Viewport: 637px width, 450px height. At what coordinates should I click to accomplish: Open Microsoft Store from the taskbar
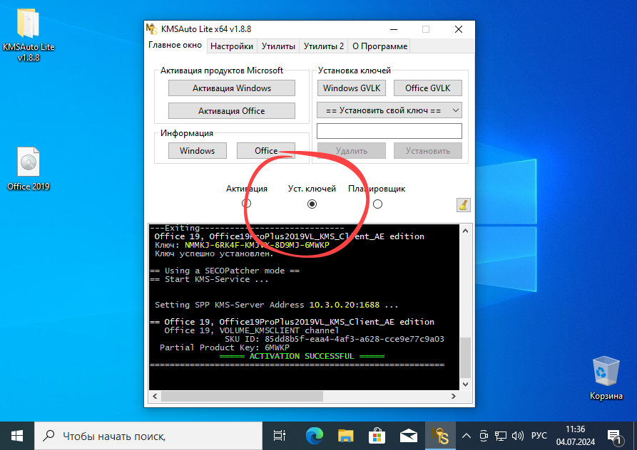[377, 435]
